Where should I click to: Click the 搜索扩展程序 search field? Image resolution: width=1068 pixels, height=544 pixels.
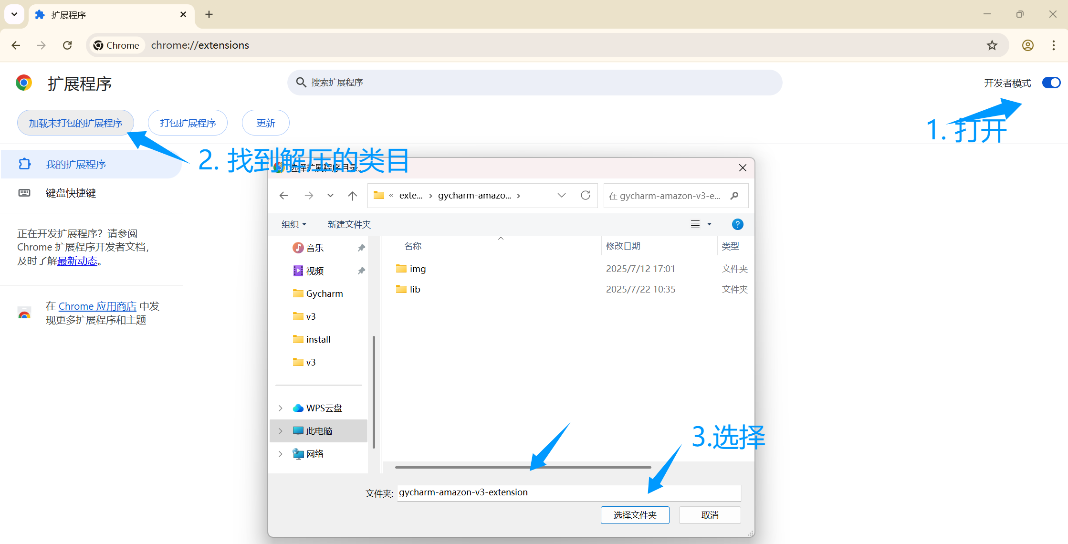tap(534, 83)
